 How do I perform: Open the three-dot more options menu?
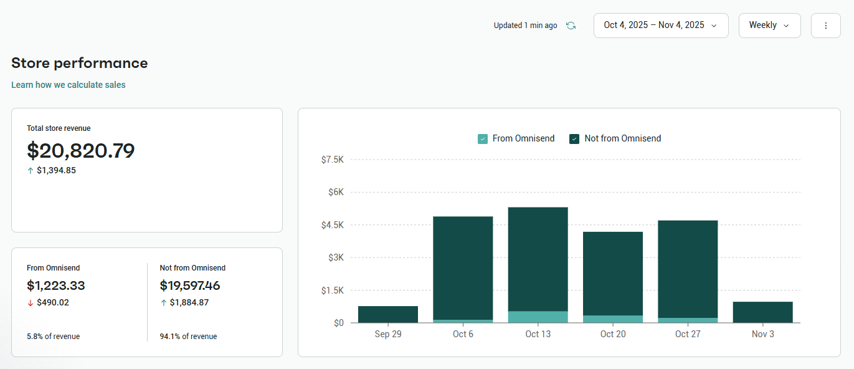point(825,26)
